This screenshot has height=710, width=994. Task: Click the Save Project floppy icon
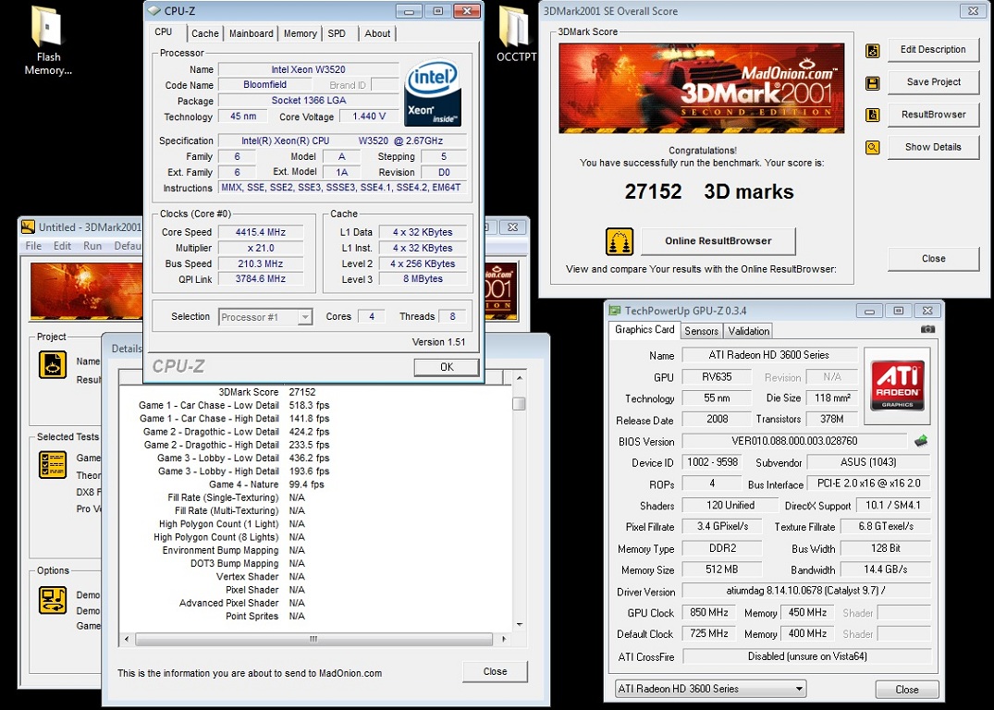click(x=872, y=82)
